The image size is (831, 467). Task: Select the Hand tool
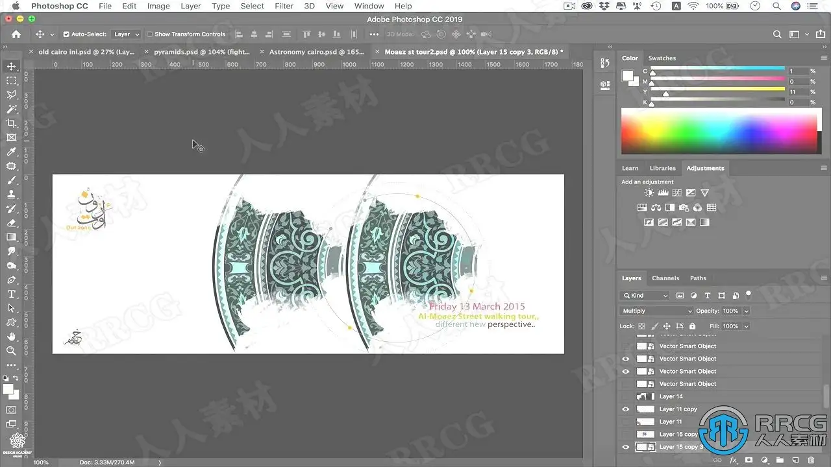pyautogui.click(x=12, y=337)
